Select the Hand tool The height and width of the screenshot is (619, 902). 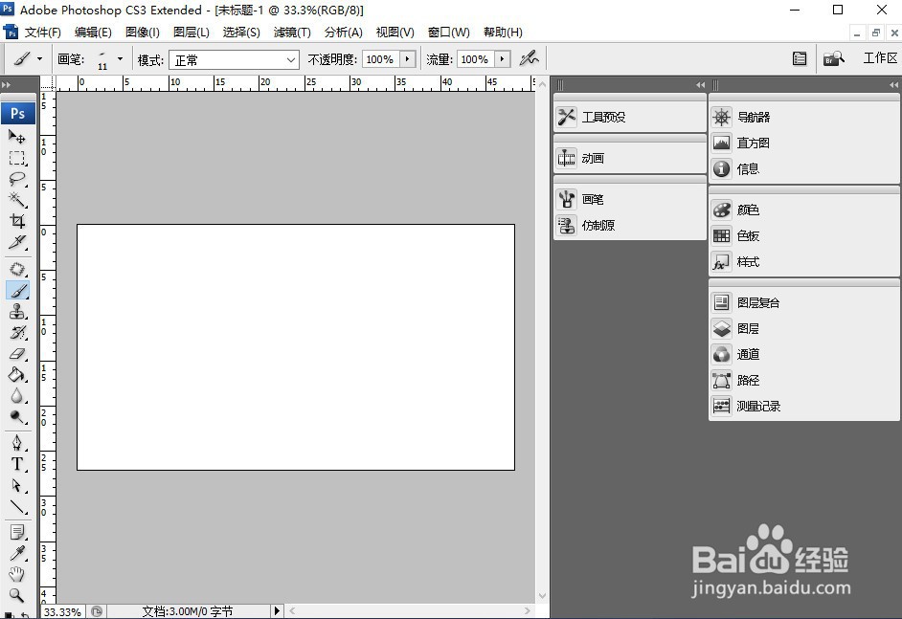pyautogui.click(x=17, y=574)
